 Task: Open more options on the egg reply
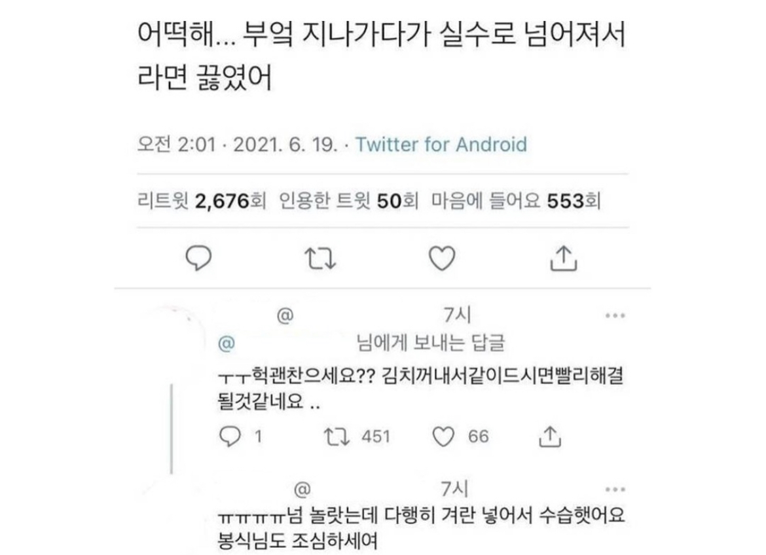tap(614, 490)
